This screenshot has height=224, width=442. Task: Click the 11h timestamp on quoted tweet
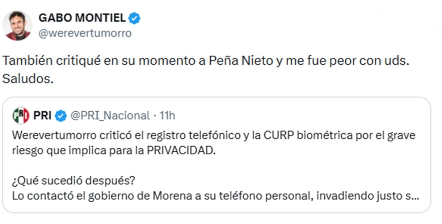(x=167, y=116)
